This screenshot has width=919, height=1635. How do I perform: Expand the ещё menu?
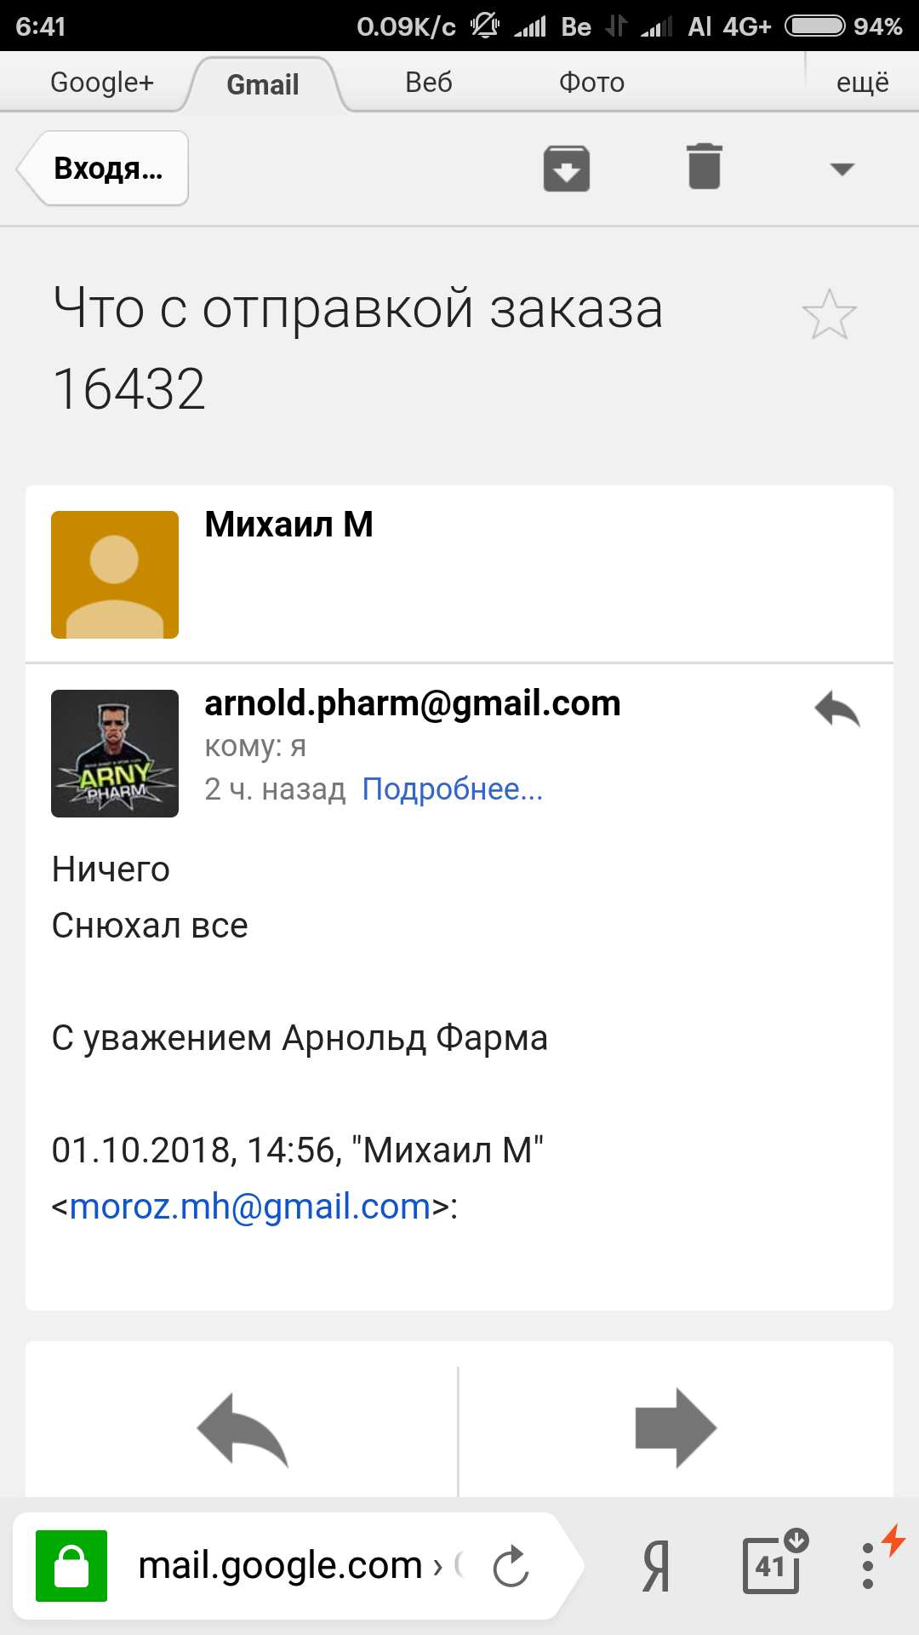[x=863, y=83]
